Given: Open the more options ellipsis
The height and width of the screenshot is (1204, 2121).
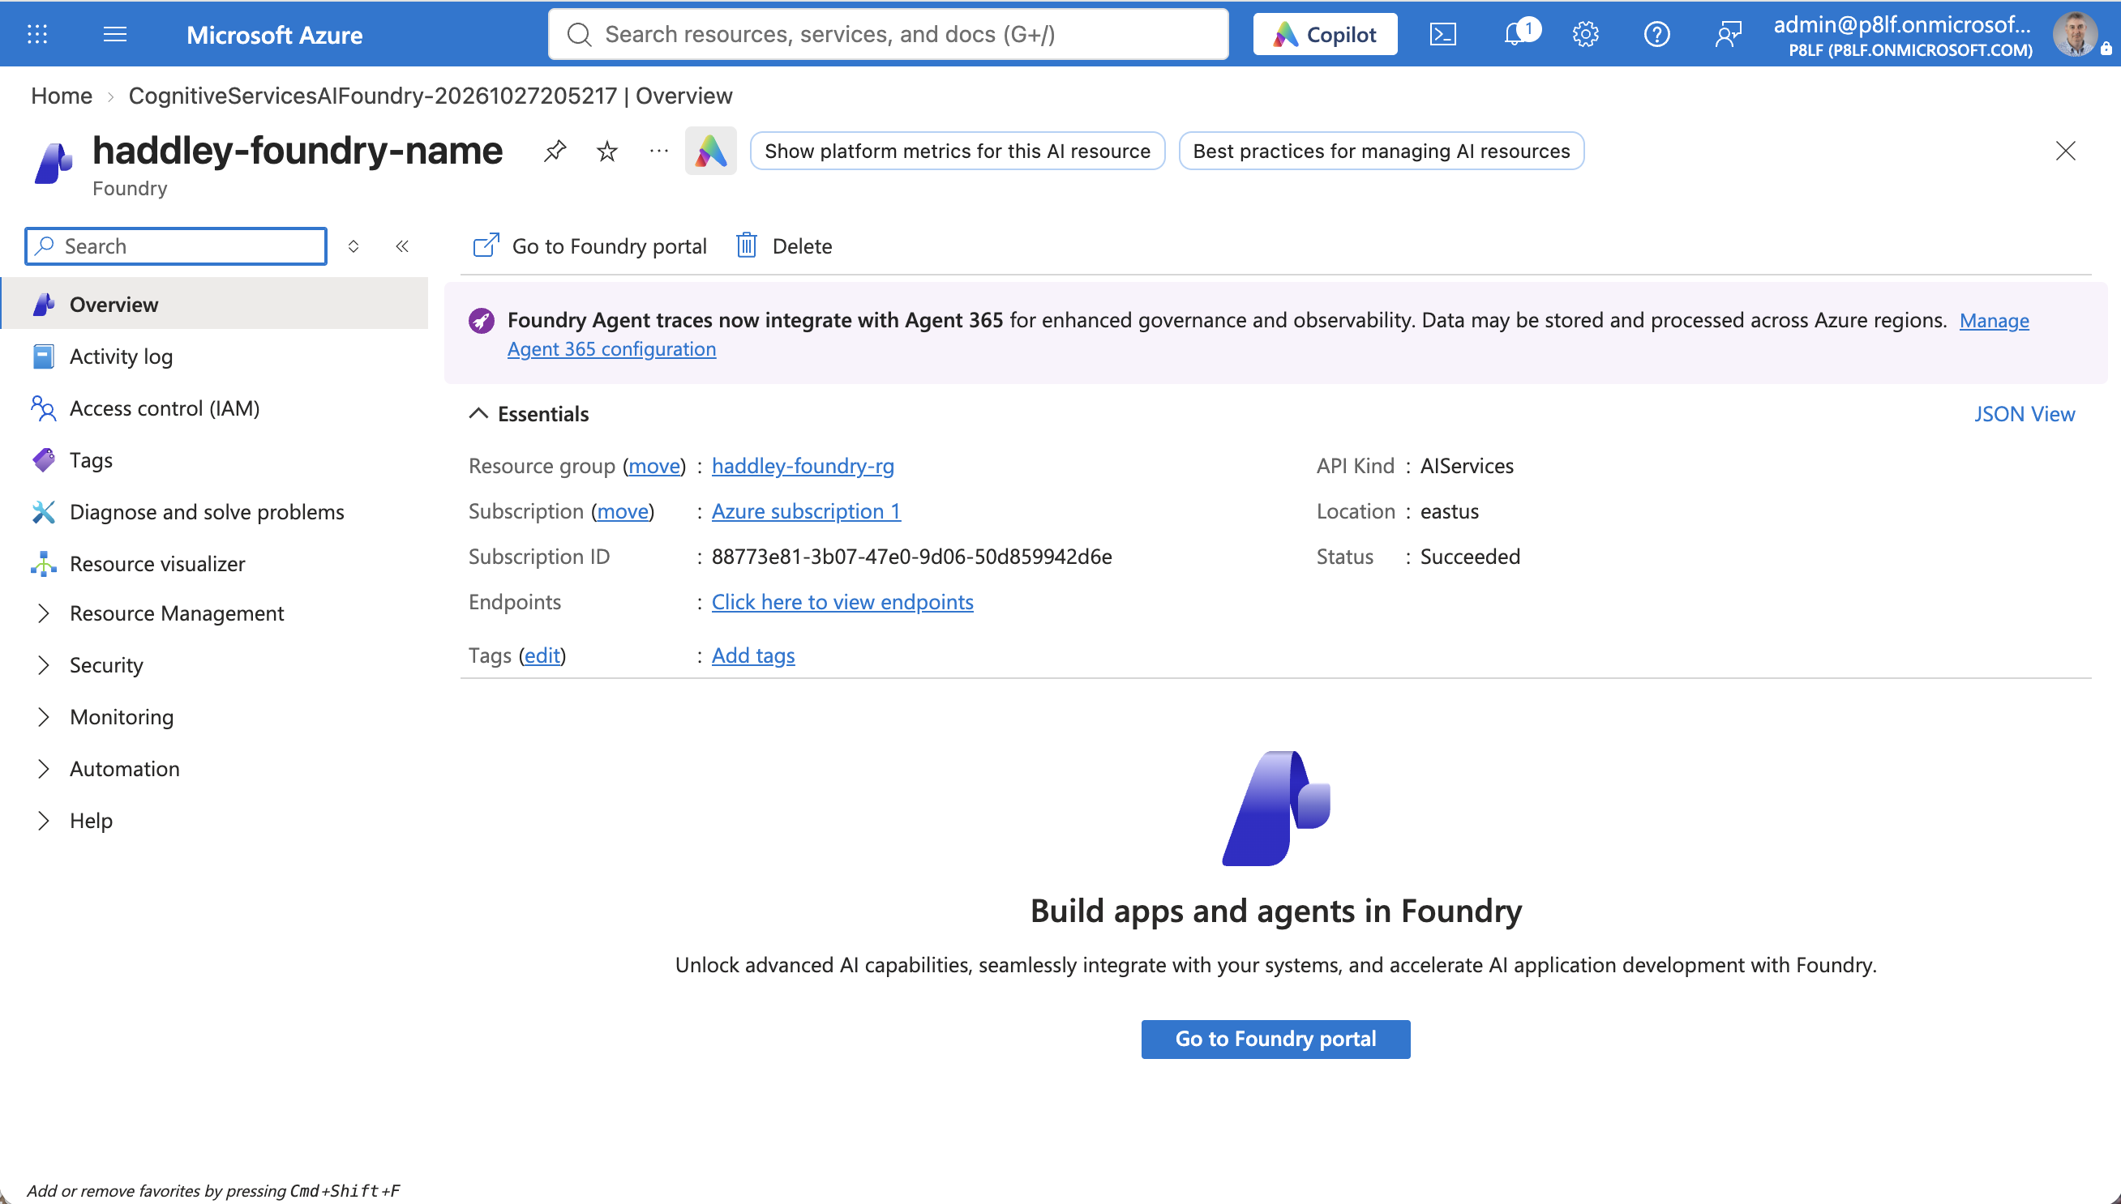Looking at the screenshot, I should tap(658, 151).
